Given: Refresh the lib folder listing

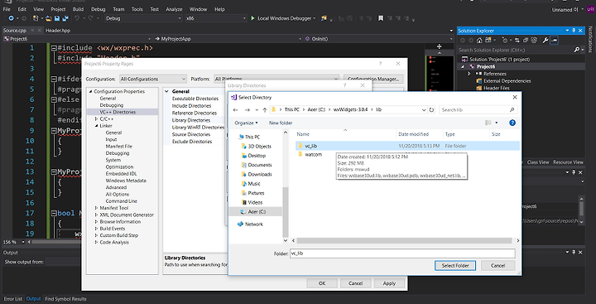Looking at the screenshot, I should [x=431, y=110].
